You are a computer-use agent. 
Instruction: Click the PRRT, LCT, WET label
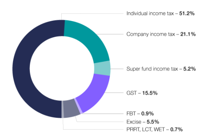pyautogui.click(x=146, y=129)
